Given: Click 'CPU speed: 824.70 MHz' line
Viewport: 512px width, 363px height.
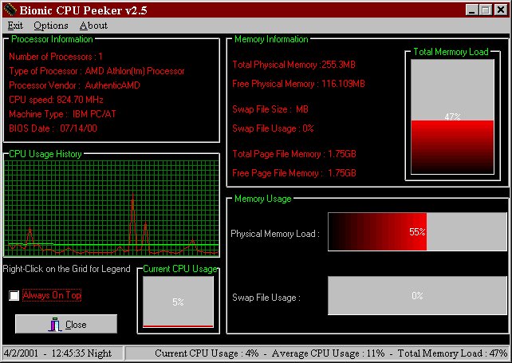Looking at the screenshot, I should coord(56,100).
